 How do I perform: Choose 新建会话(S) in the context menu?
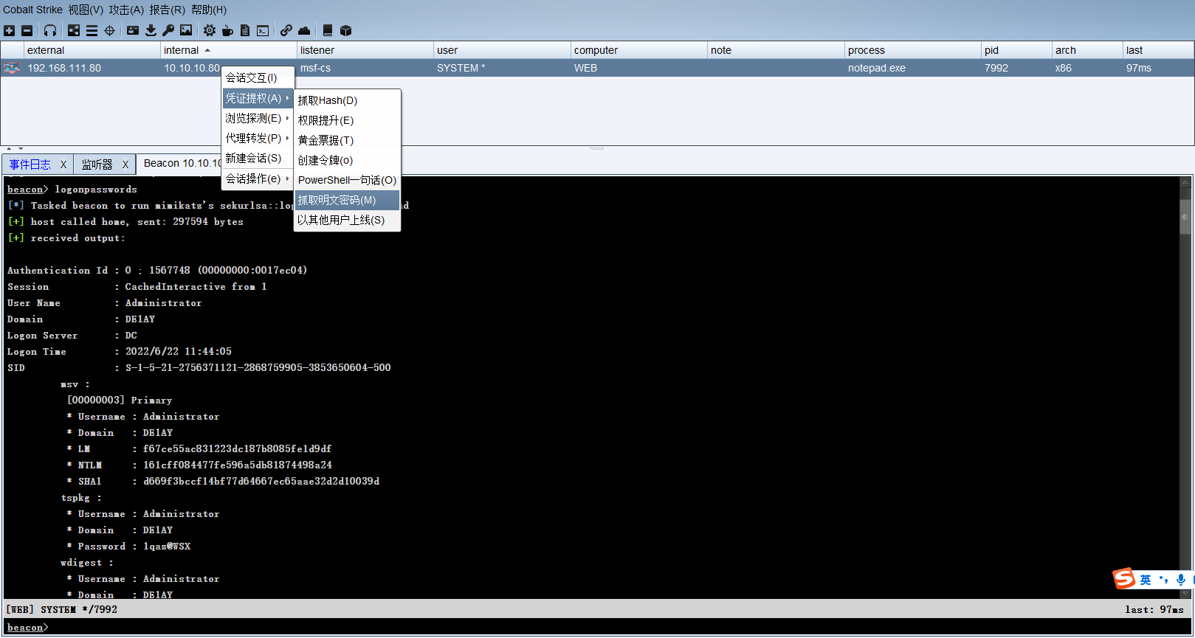click(x=258, y=158)
